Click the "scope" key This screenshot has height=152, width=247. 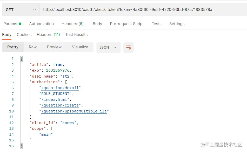38,129
